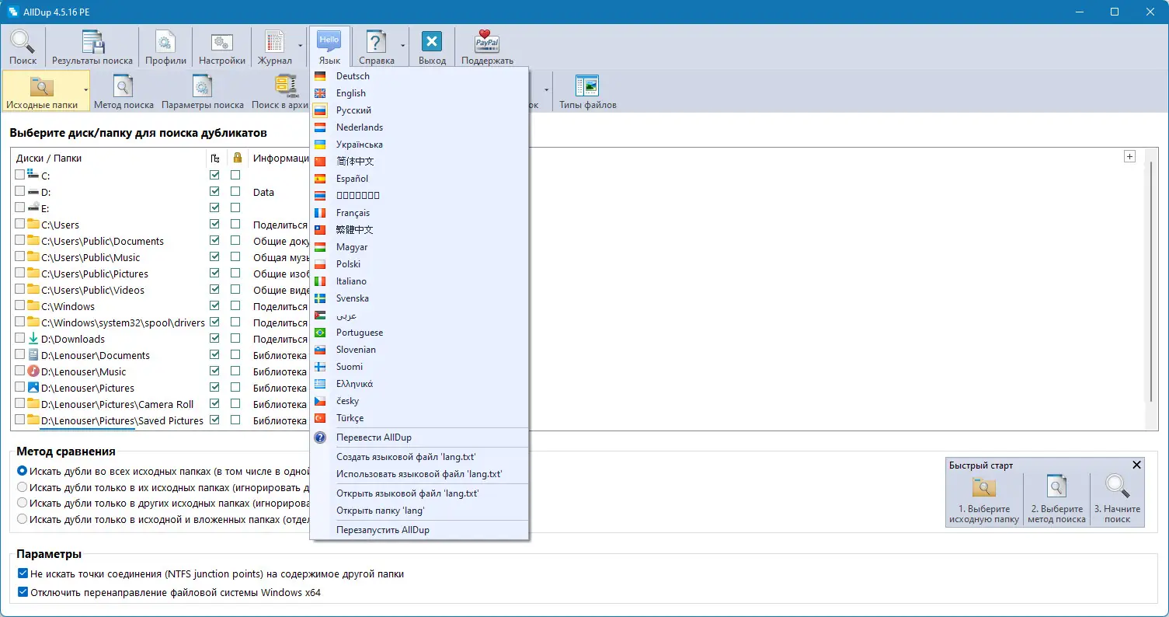
Task: Expand the Исходные папки dropdown arrow
Action: click(x=85, y=90)
